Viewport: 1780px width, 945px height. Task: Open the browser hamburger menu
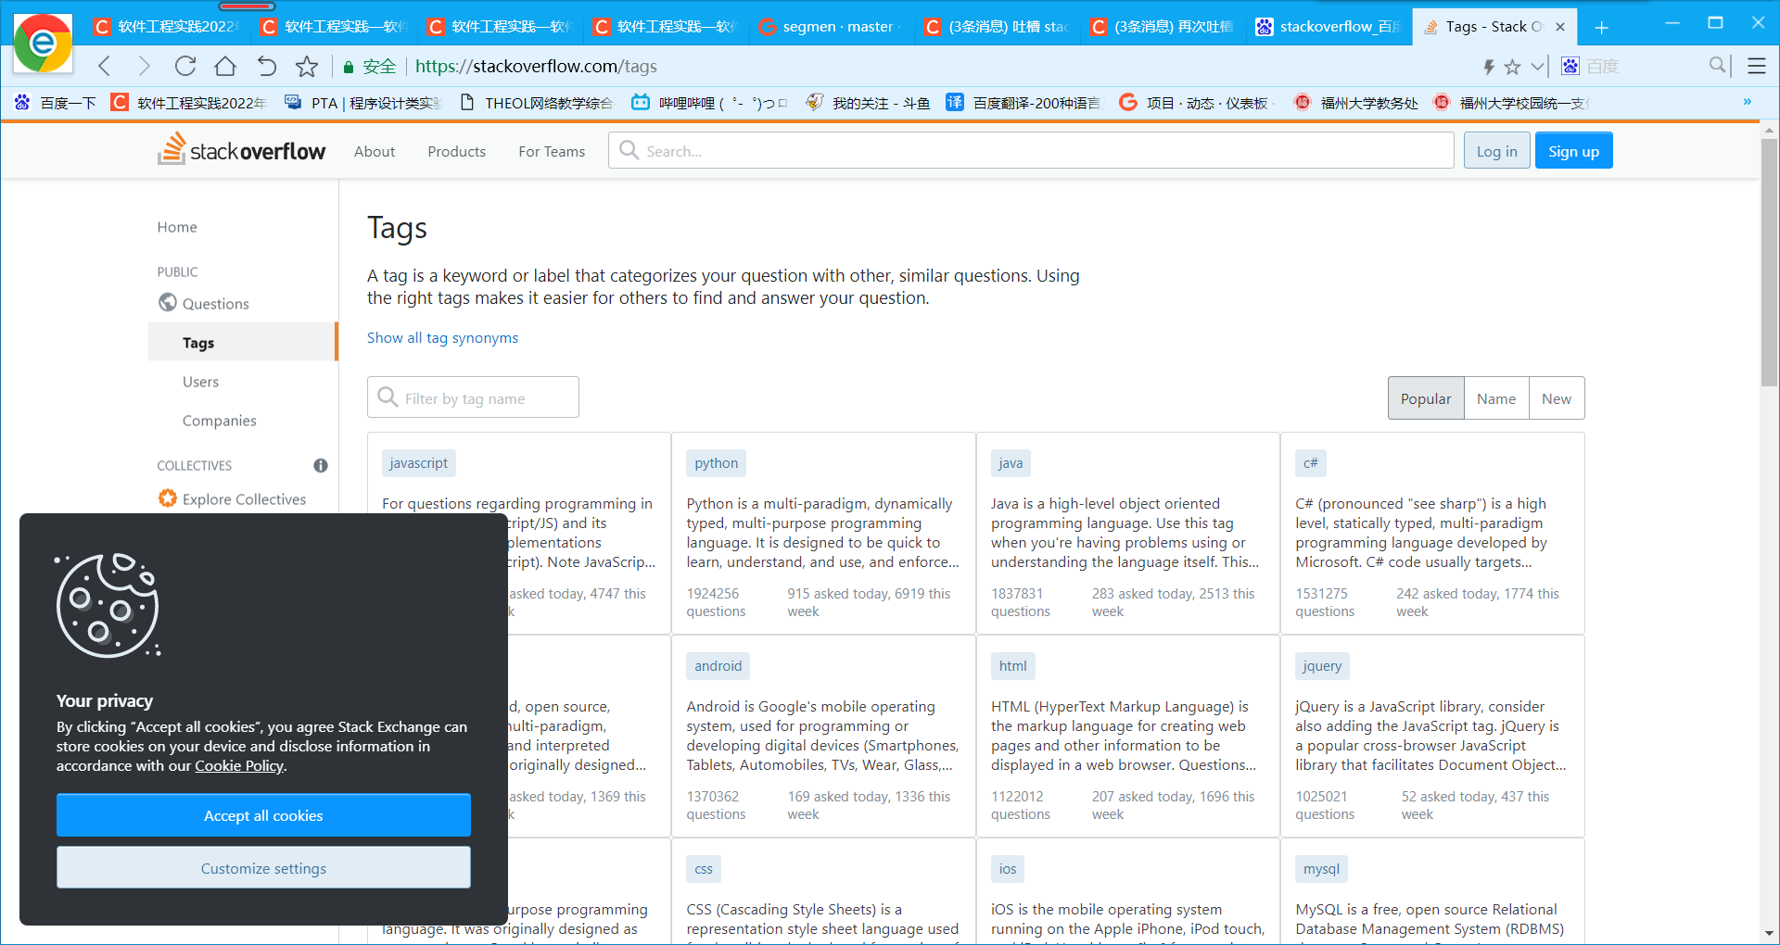pyautogui.click(x=1757, y=66)
